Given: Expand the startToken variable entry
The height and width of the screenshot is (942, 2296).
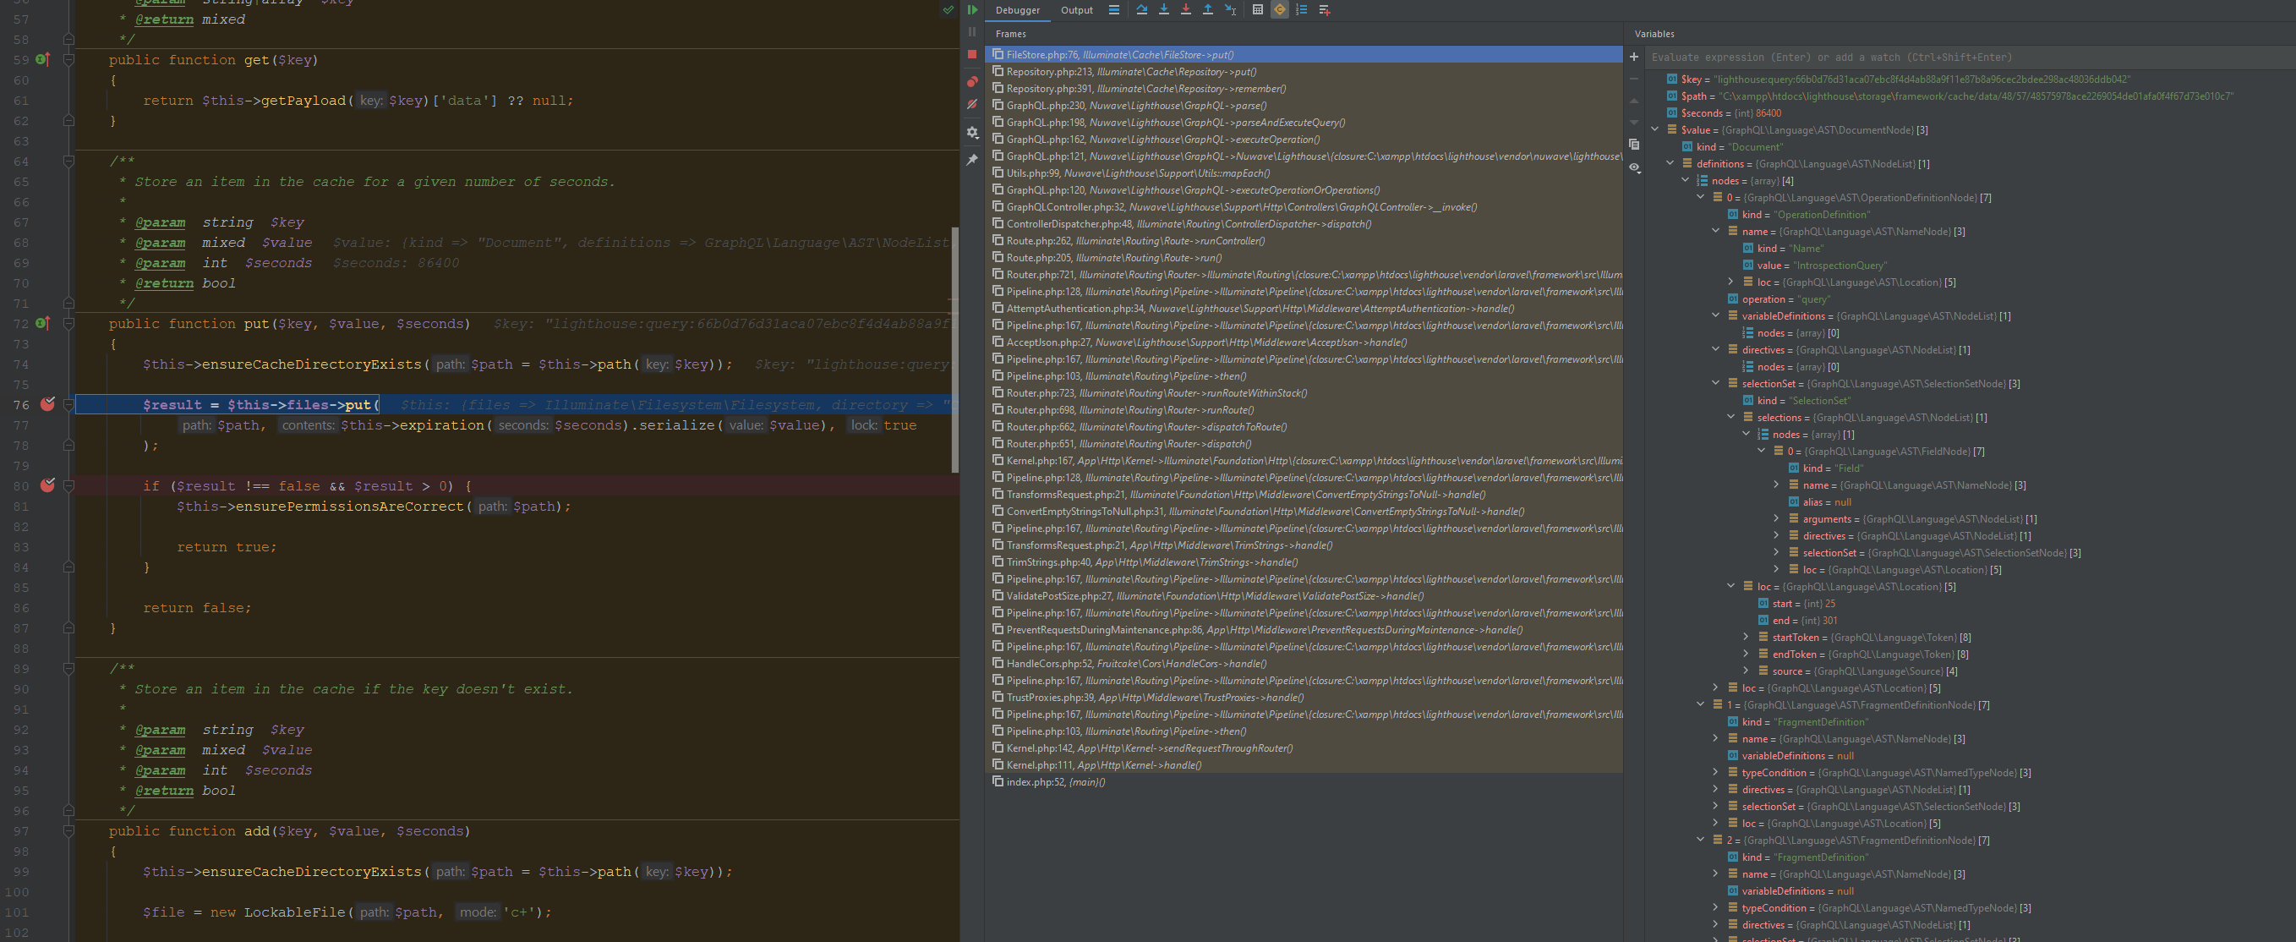Looking at the screenshot, I should 1746,637.
